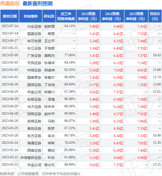Select the 近三年预测准确度 column header
This screenshot has height=176, width=162.
coord(66,16)
